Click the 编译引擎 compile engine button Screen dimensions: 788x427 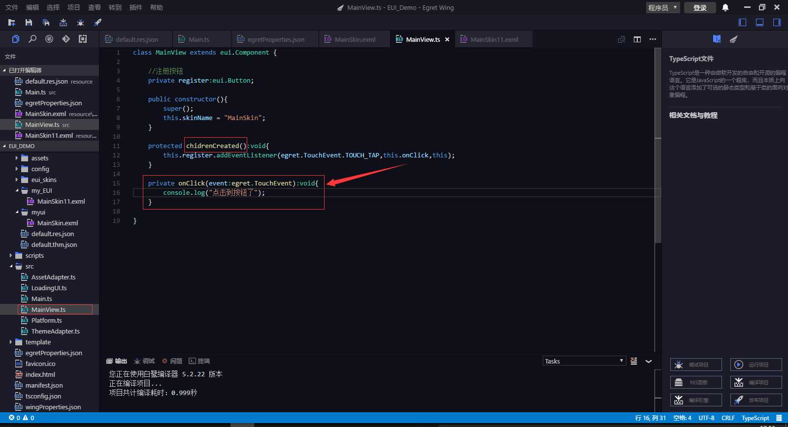(696, 400)
